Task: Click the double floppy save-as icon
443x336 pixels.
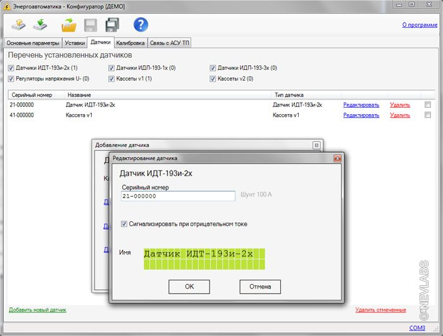Action: tap(113, 25)
